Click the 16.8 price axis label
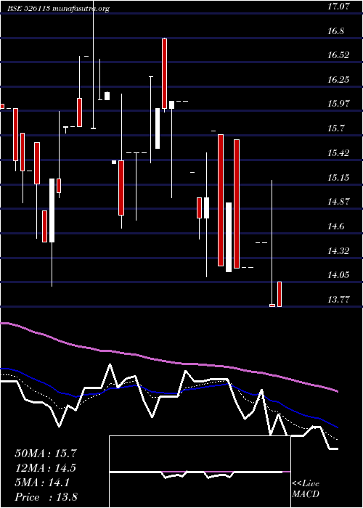The height and width of the screenshot is (508, 363). [336, 30]
